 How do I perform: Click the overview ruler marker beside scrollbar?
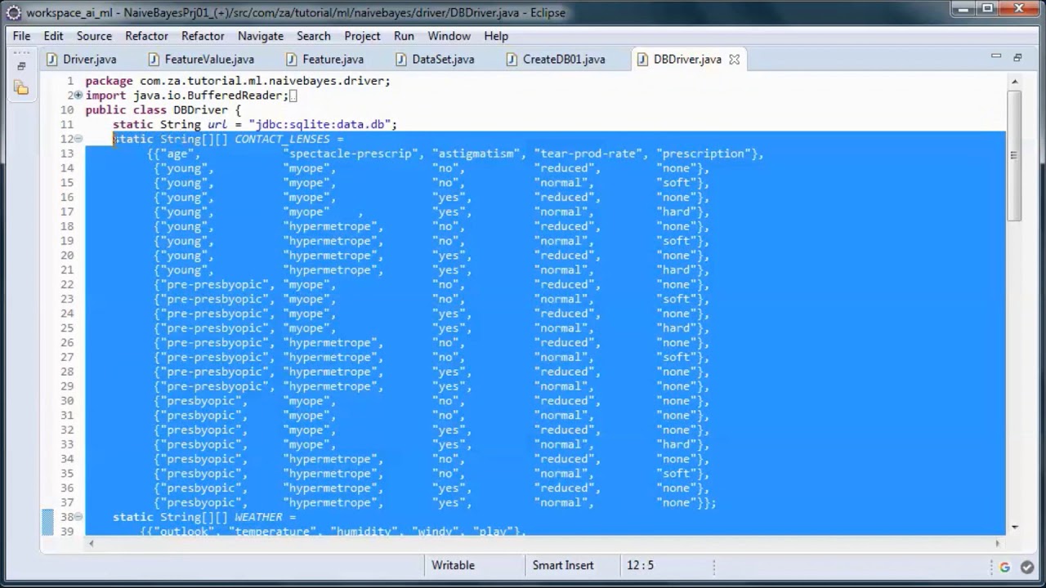coord(1013,154)
